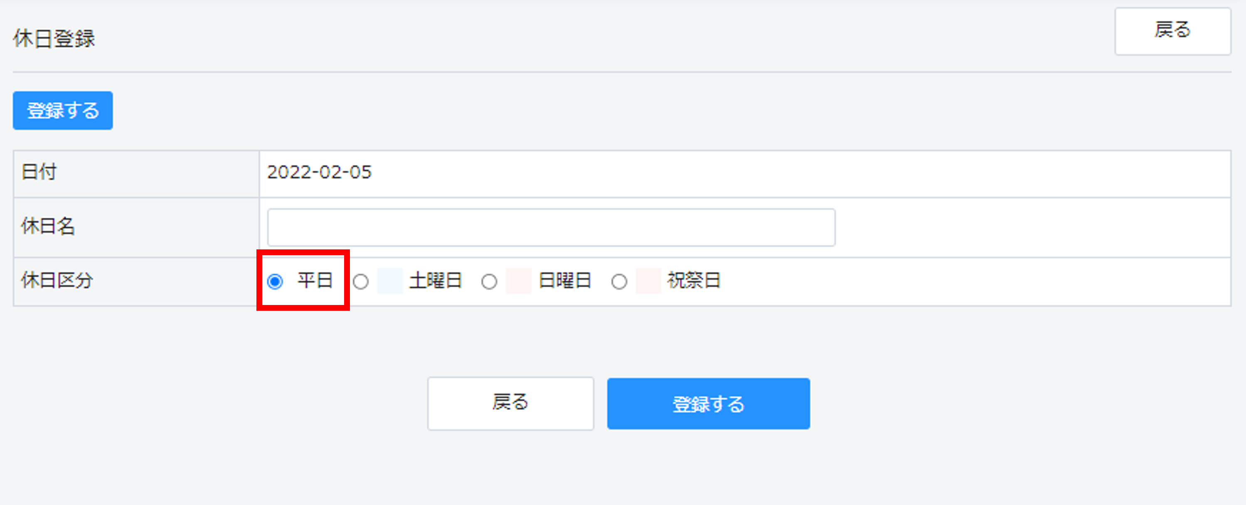Click the pink 祝祭日 color swatch
Viewport: 1246px width, 505px height.
tap(649, 281)
